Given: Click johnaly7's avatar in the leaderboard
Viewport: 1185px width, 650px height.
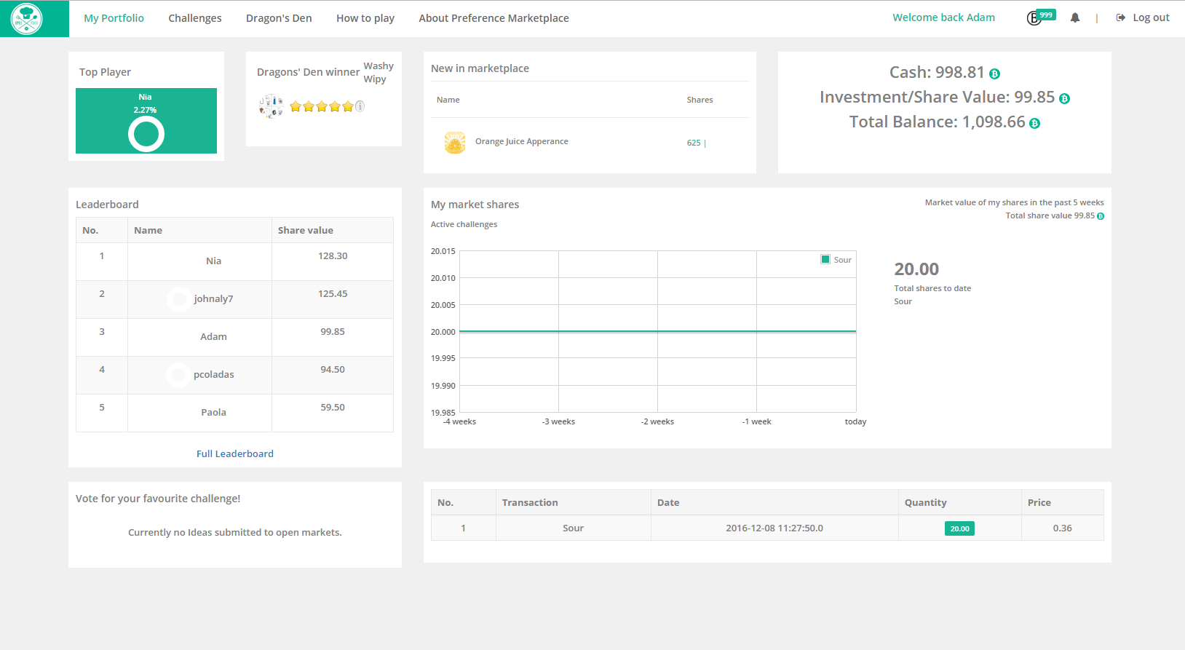Looking at the screenshot, I should pyautogui.click(x=178, y=299).
